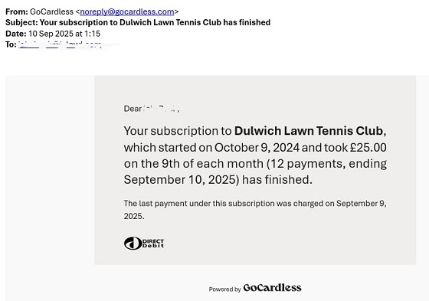Click the Direct Debit logo icon
Screen dimensions: 429x301
(144, 244)
